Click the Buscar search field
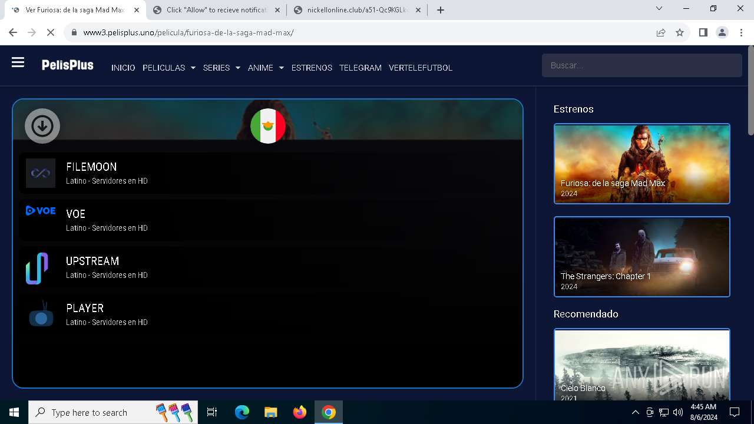Screen dimensions: 754x424 pos(641,65)
